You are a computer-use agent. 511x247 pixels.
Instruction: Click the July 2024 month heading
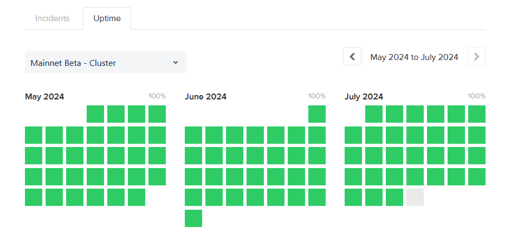[x=364, y=97]
